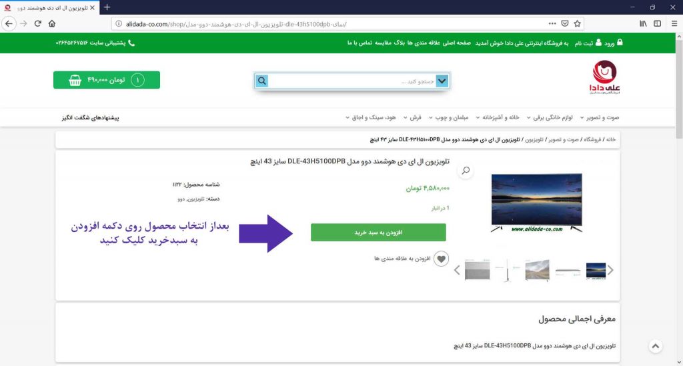
Task: Select the sunset TV front thumbnail
Action: (x=596, y=270)
